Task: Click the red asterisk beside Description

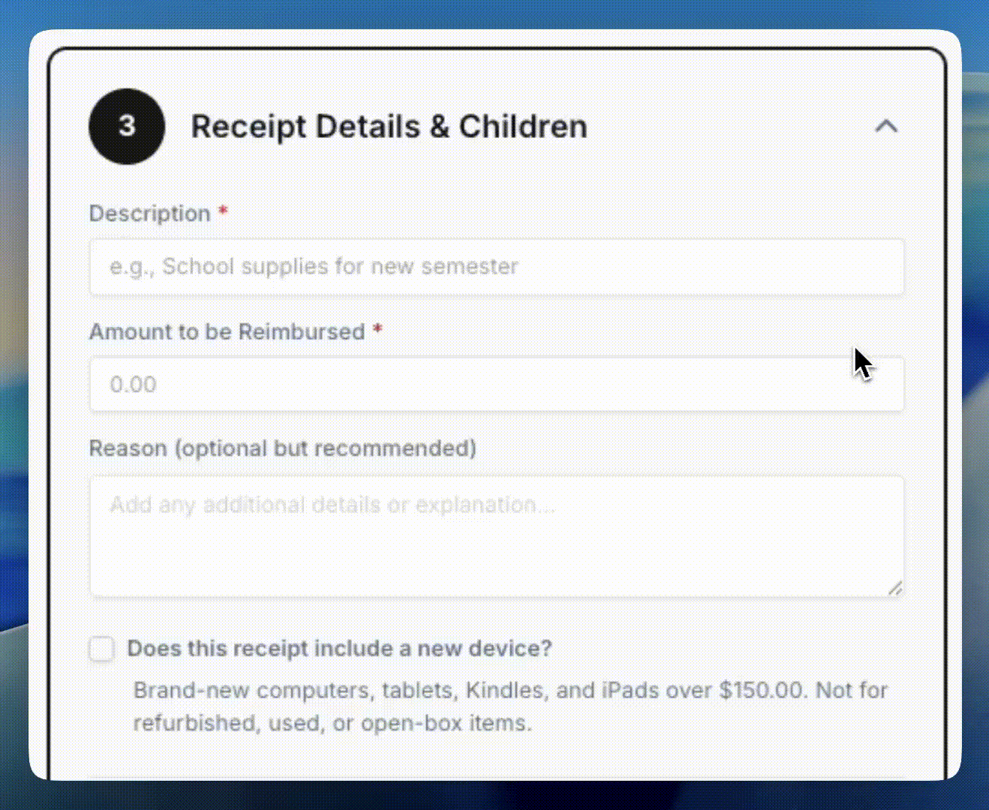Action: click(223, 212)
